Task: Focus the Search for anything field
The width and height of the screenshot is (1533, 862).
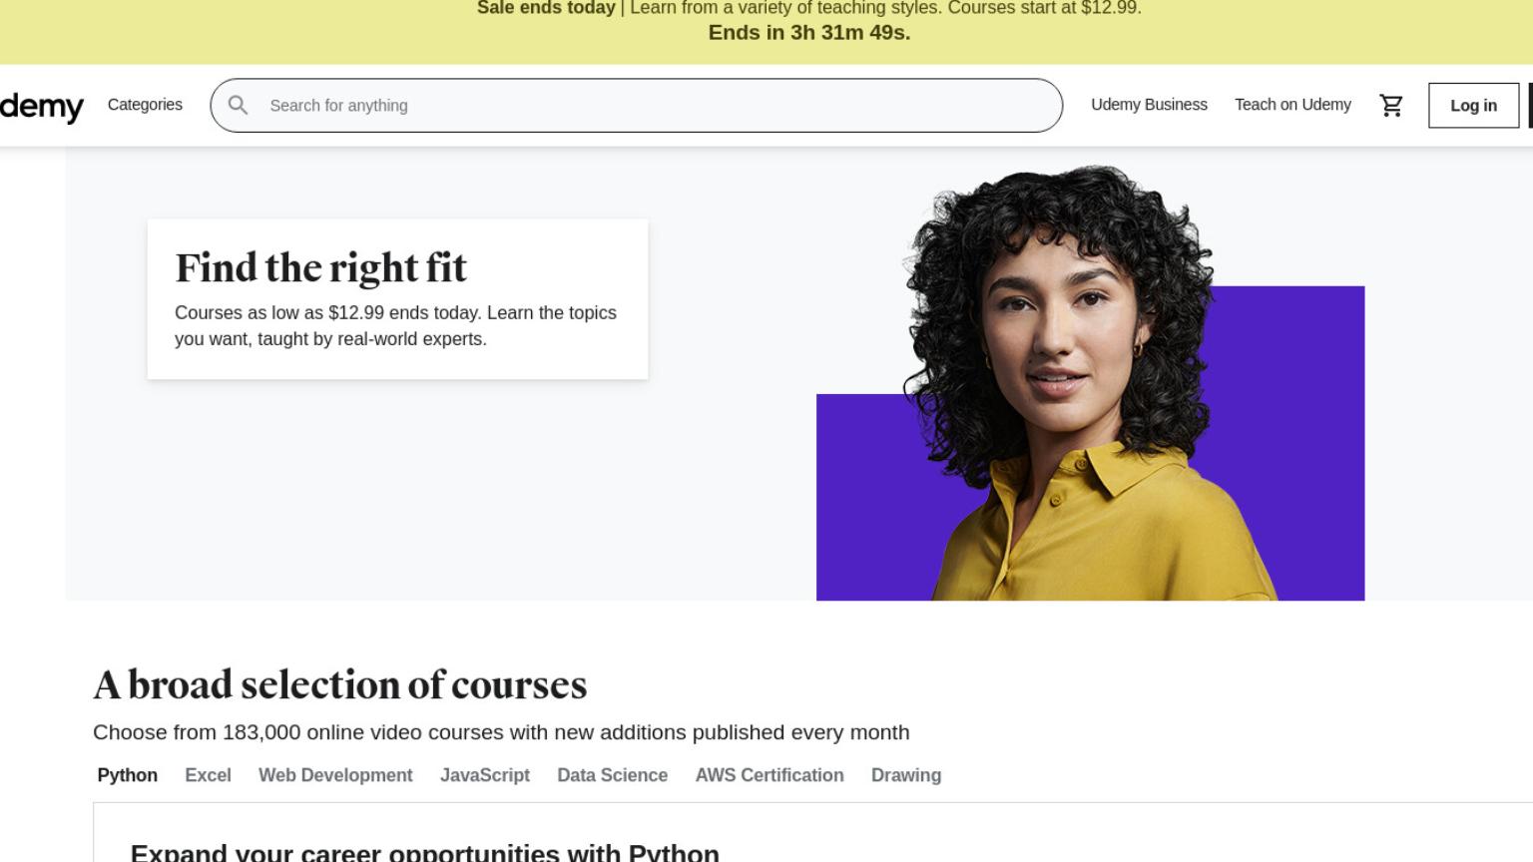Action: (636, 106)
